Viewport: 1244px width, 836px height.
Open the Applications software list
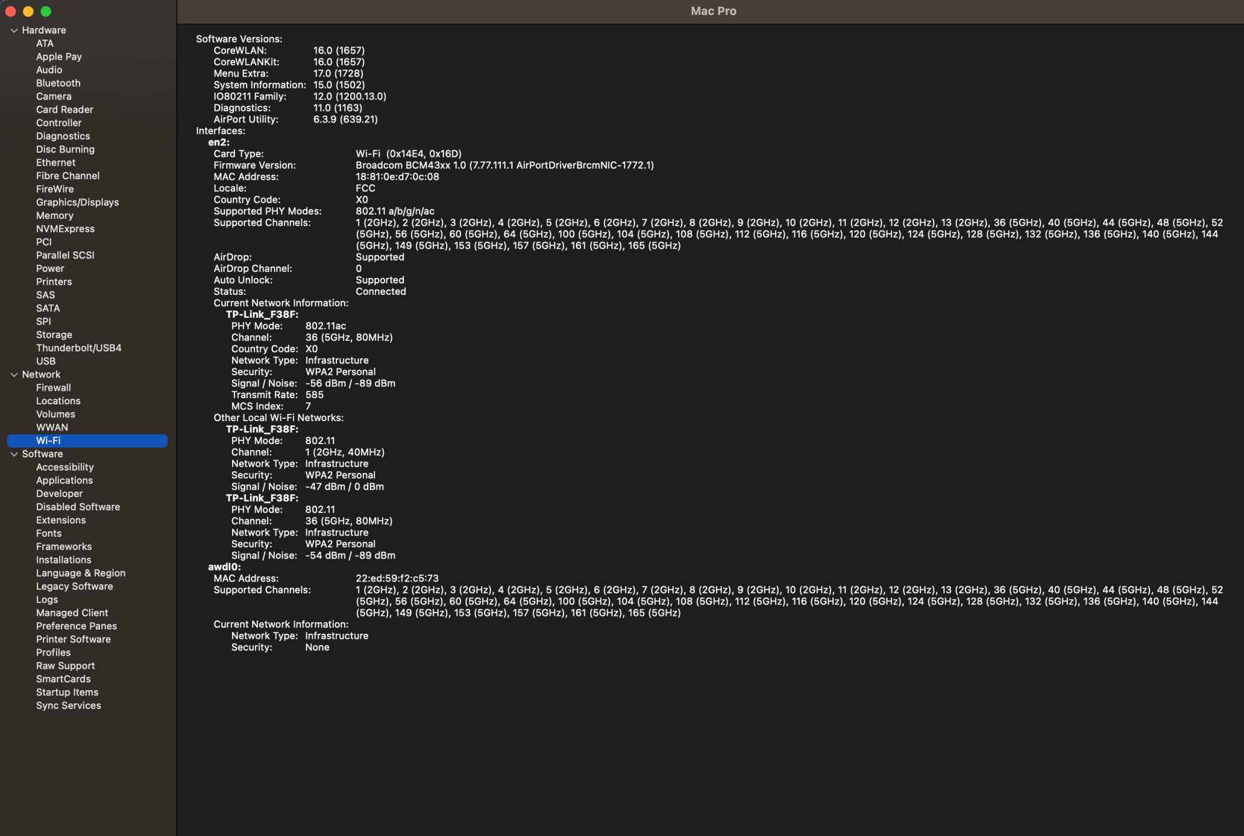coord(64,480)
